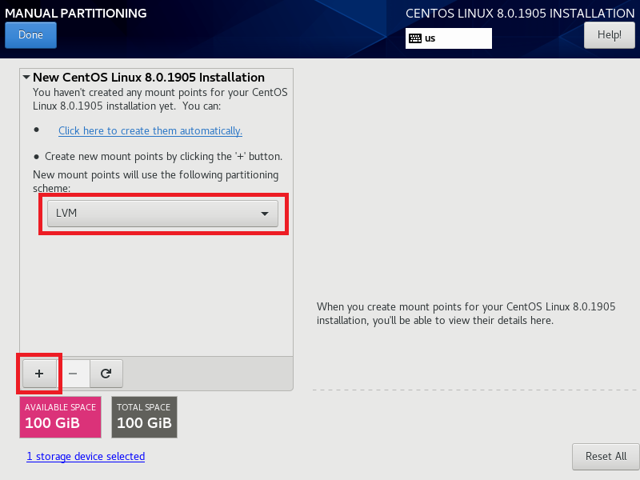The height and width of the screenshot is (480, 640).
Task: Open the 1 storage device selected link
Action: 86,456
